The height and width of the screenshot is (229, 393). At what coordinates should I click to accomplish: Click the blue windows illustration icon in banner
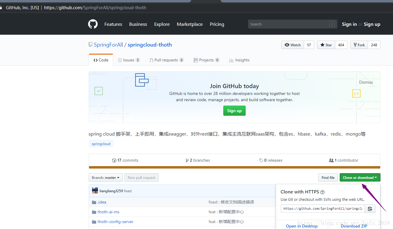pos(142,80)
